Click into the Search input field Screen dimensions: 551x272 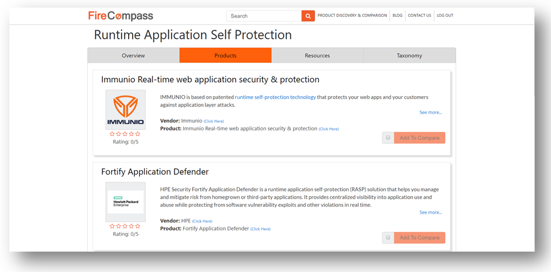pos(264,16)
